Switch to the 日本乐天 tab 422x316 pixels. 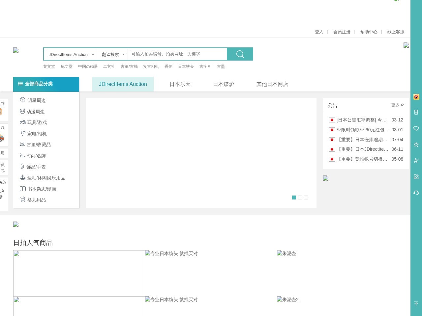click(x=180, y=84)
